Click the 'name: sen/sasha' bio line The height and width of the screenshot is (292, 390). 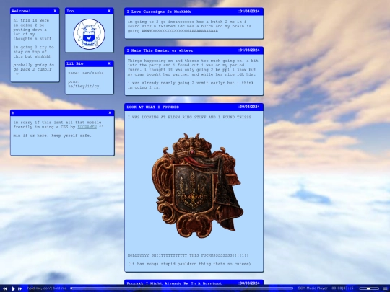[x=86, y=73]
